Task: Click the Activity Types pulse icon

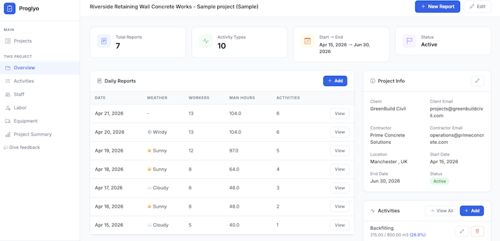Action: [x=206, y=41]
